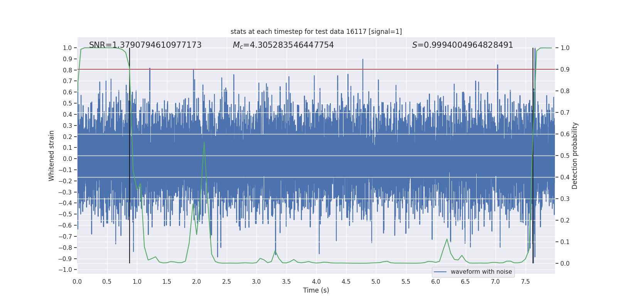Click the 'waveform with noise' legend label
The width and height of the screenshot is (617, 308).
tap(481, 272)
